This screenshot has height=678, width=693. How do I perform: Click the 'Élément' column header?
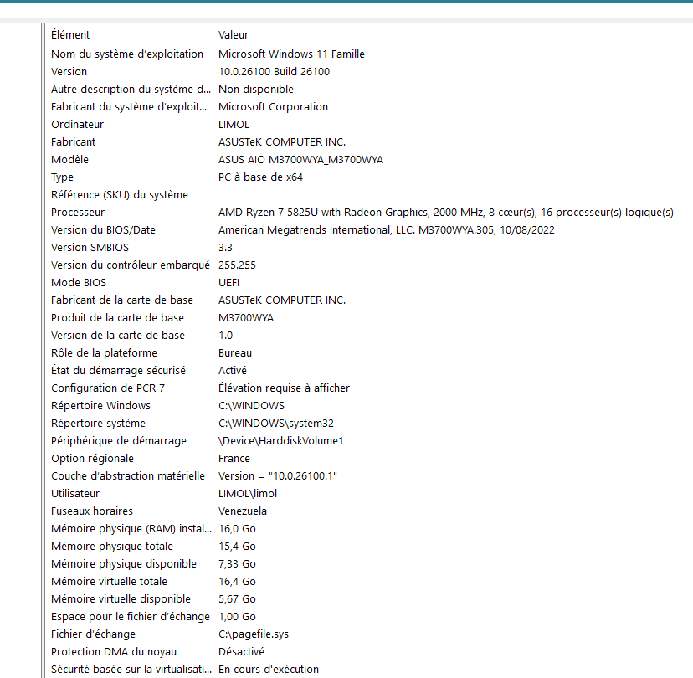click(70, 35)
